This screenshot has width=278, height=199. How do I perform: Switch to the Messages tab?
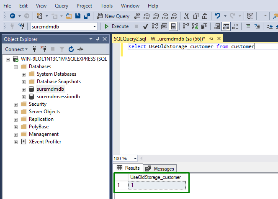160,168
